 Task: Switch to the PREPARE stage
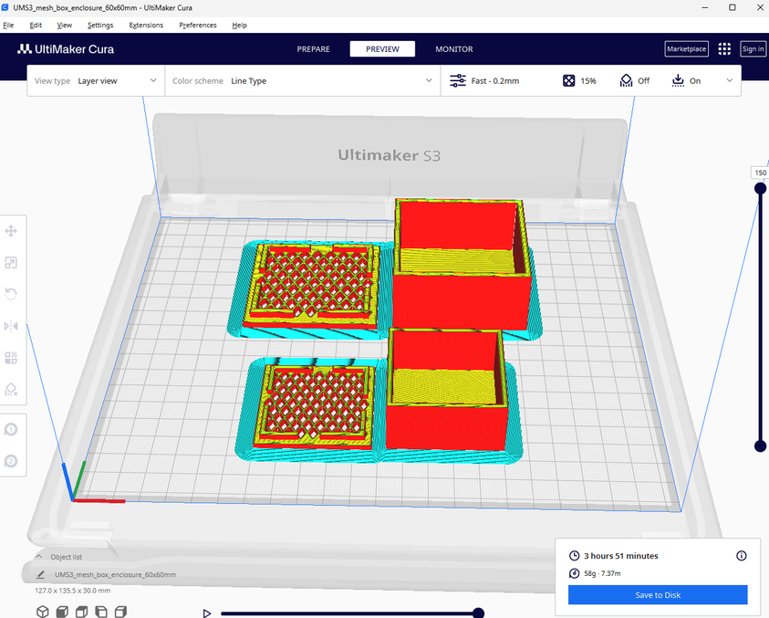point(314,49)
